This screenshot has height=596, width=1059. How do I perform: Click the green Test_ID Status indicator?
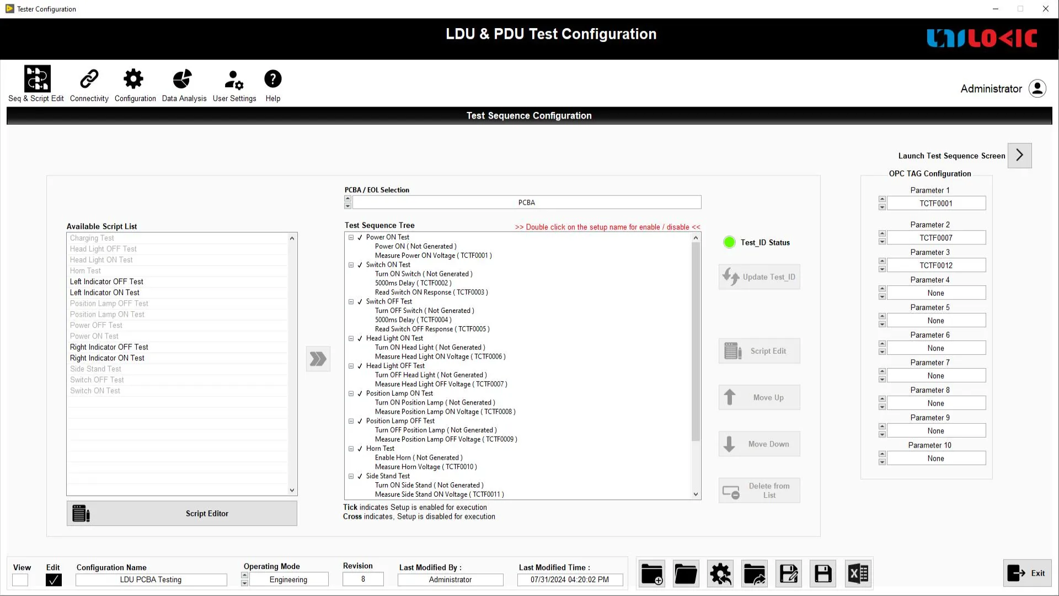(729, 242)
